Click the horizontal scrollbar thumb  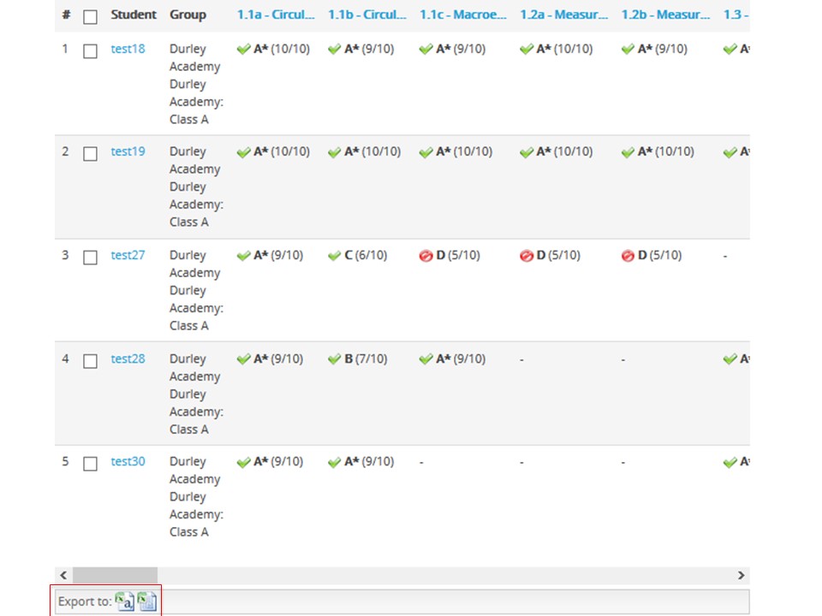coord(115,575)
